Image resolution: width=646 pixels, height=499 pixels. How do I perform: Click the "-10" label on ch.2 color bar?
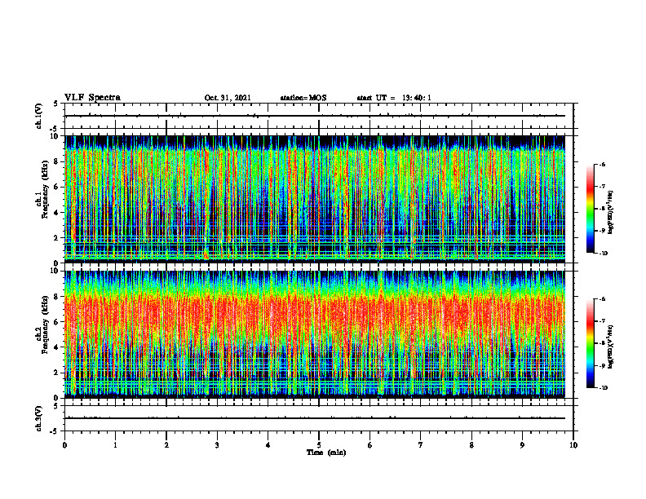pyautogui.click(x=604, y=388)
